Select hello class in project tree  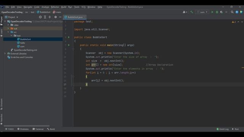tap(22, 43)
